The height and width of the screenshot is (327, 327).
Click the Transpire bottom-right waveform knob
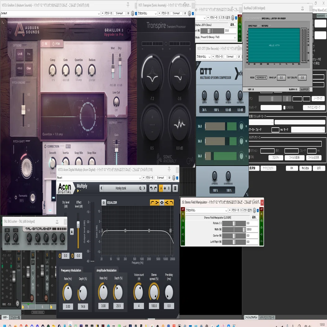click(x=179, y=125)
